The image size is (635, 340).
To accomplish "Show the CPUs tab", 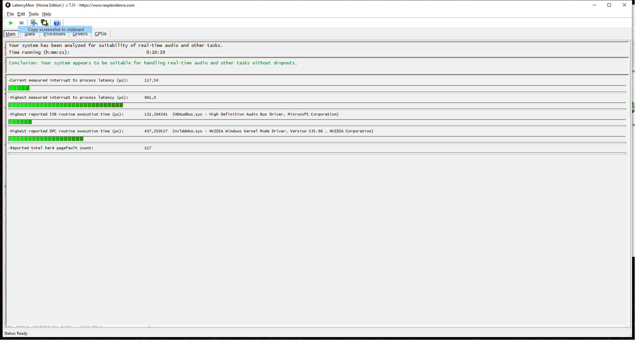I will pyautogui.click(x=100, y=34).
